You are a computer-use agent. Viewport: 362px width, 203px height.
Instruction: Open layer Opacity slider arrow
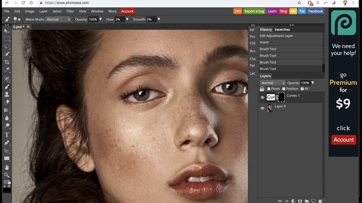click(x=313, y=83)
